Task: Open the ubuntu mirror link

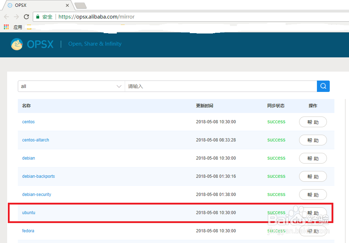Action: point(29,212)
